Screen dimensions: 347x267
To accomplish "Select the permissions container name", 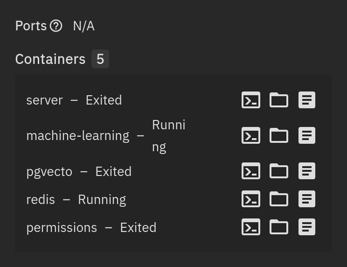I will (x=62, y=228).
